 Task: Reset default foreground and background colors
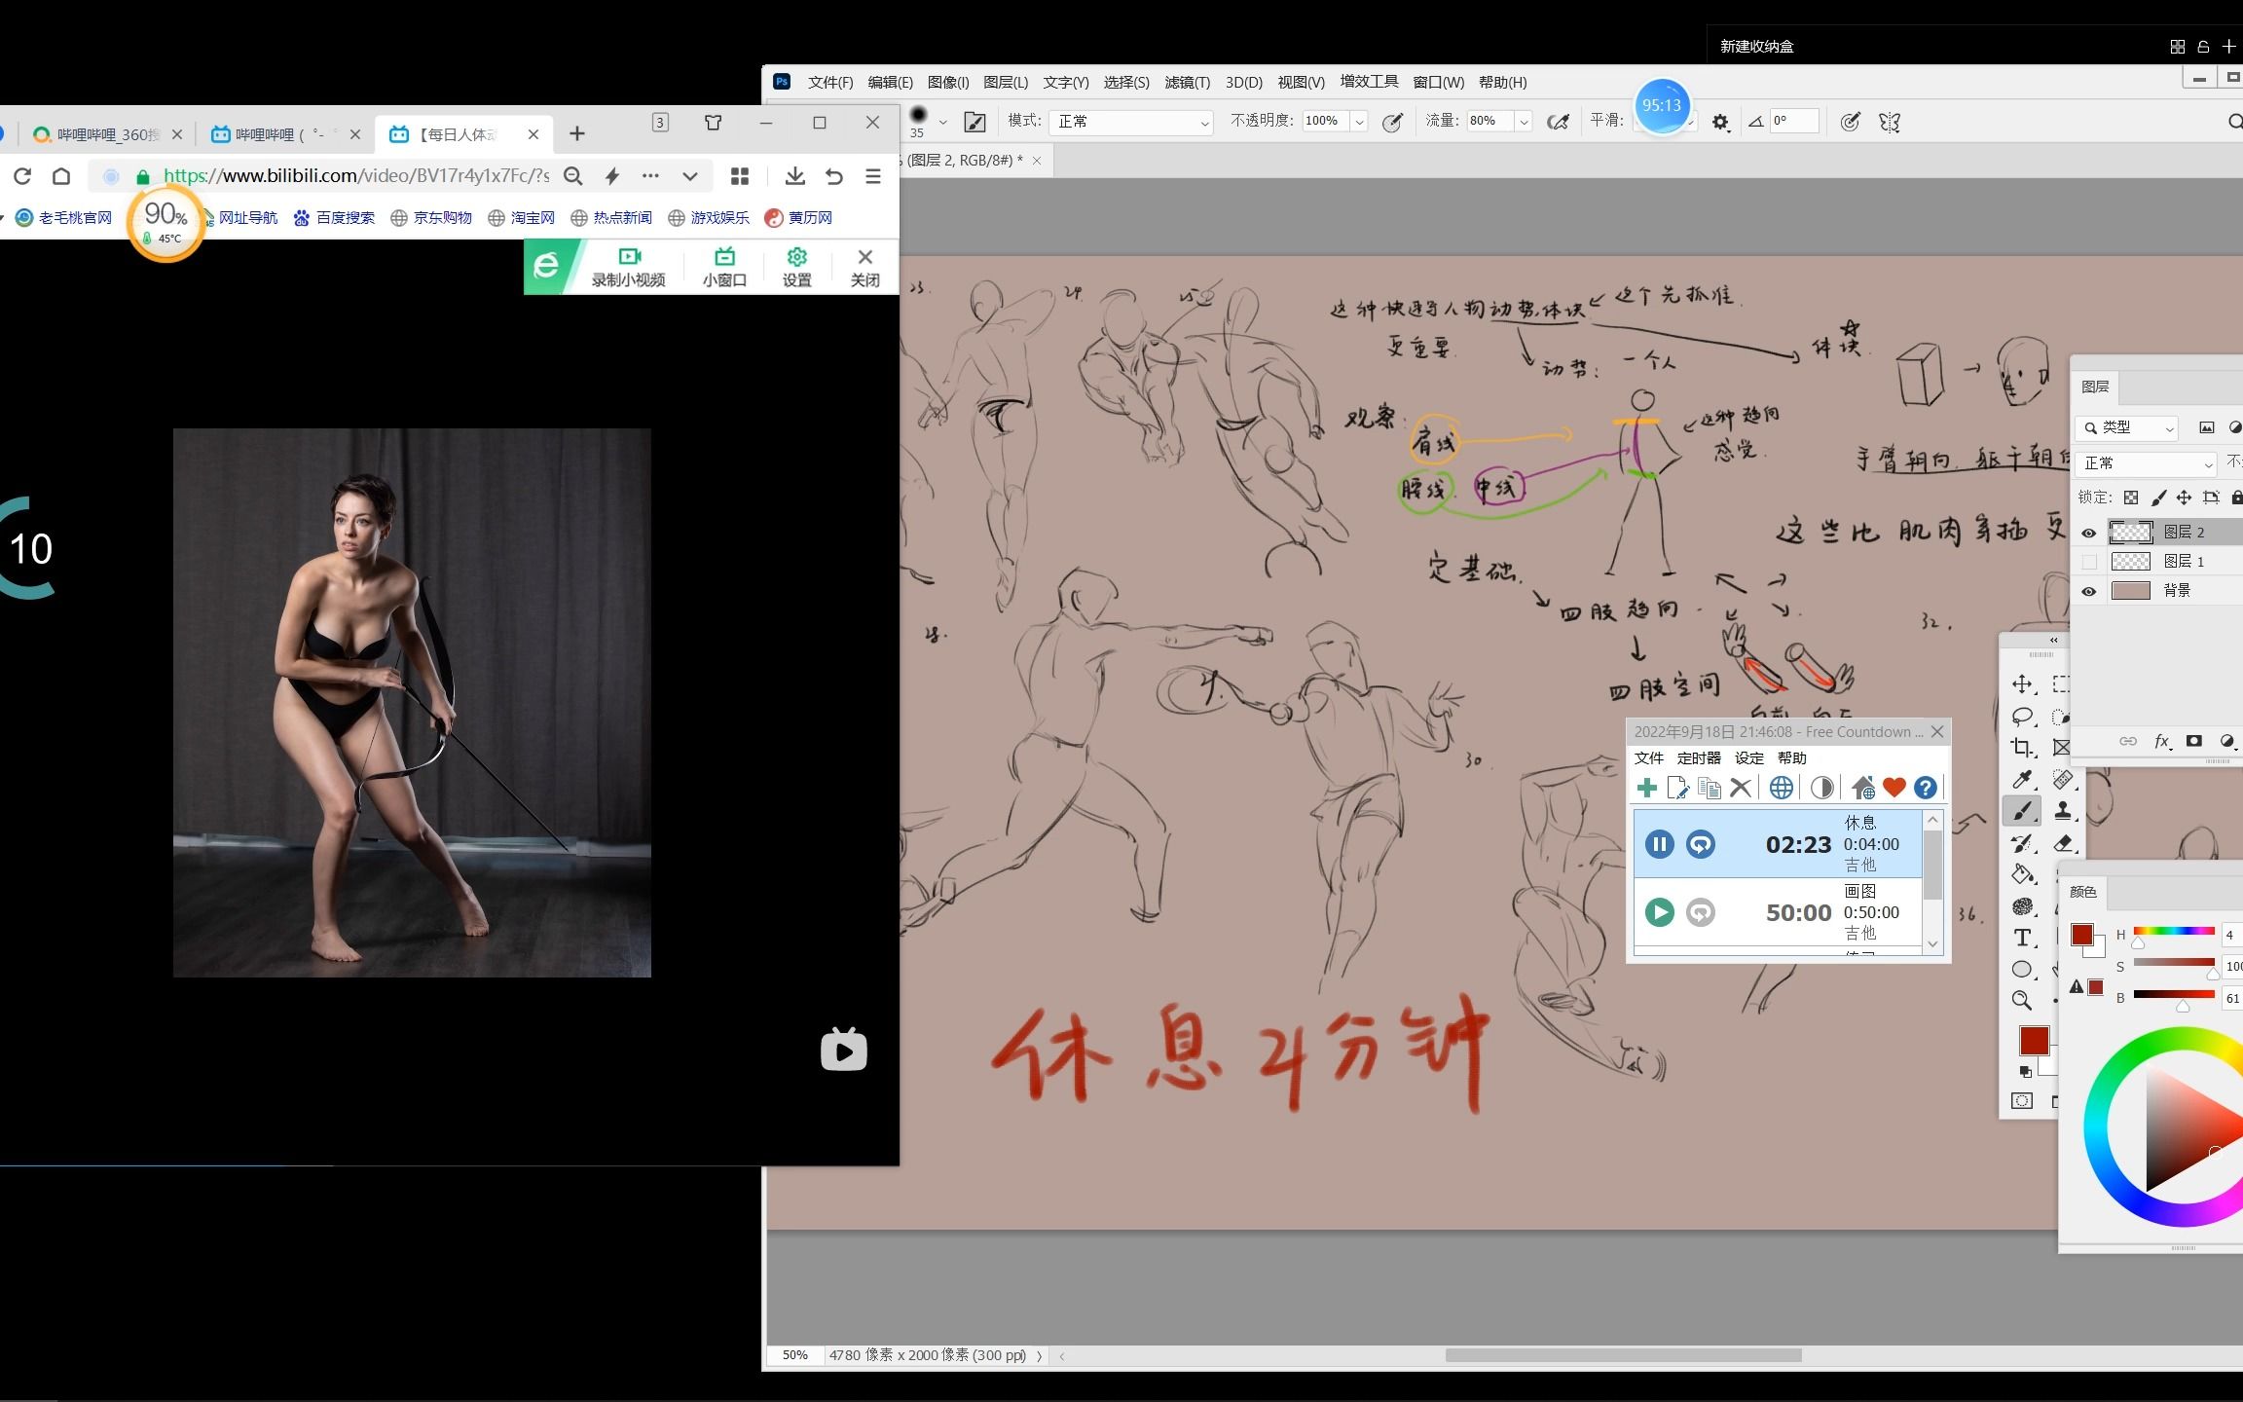2025,1071
